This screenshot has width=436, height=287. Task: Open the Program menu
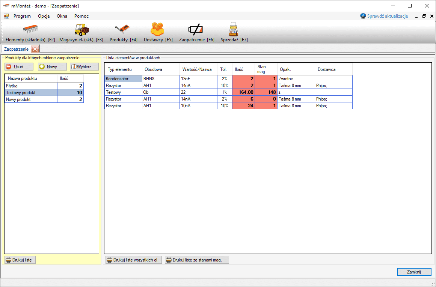pos(22,16)
